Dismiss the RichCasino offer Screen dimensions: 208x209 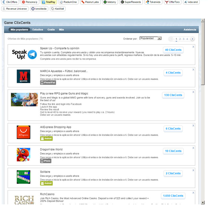click(193, 193)
